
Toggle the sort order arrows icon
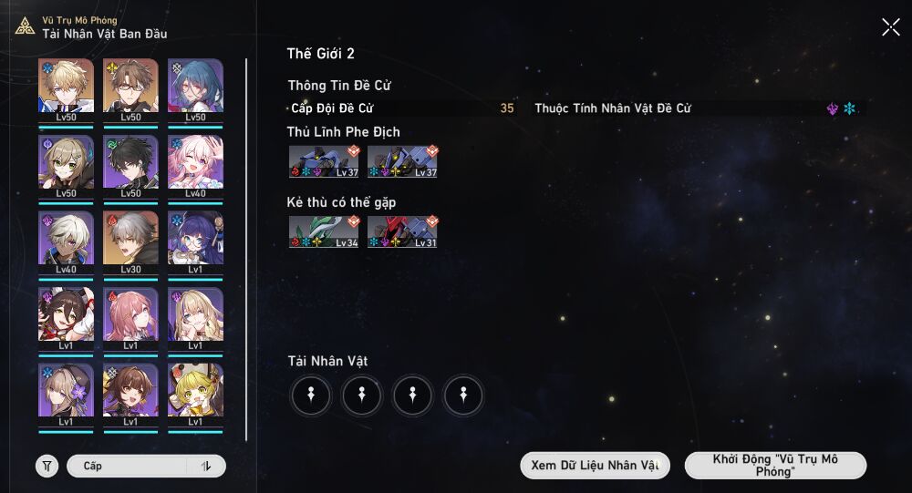[x=206, y=466]
